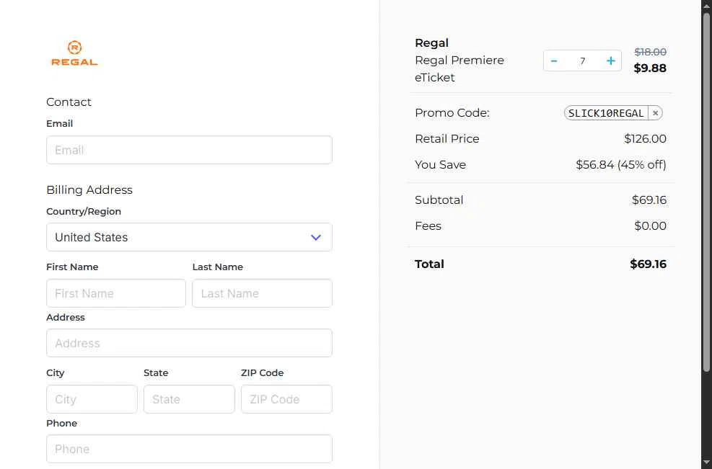712x469 pixels.
Task: Click the Address input field
Action: coord(189,344)
